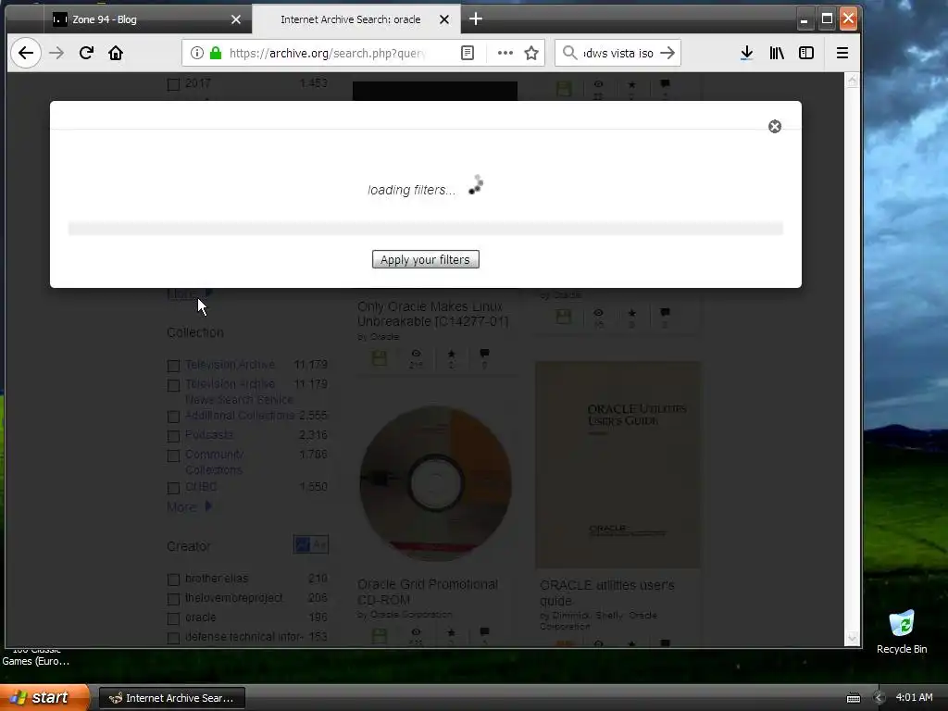This screenshot has width=948, height=711.
Task: Open the Firefox home page
Action: (x=116, y=53)
